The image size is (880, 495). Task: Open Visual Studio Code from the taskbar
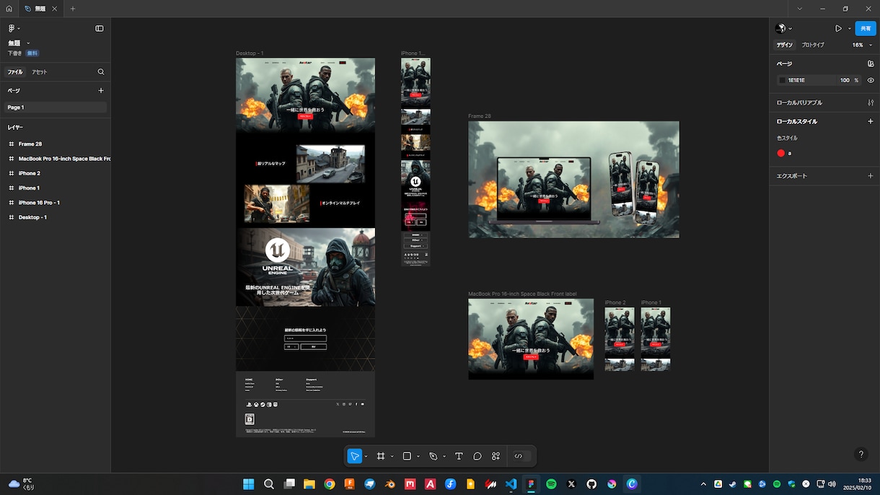pyautogui.click(x=511, y=484)
